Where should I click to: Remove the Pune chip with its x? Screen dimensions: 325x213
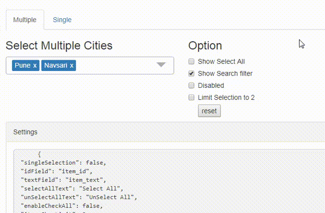(x=35, y=65)
